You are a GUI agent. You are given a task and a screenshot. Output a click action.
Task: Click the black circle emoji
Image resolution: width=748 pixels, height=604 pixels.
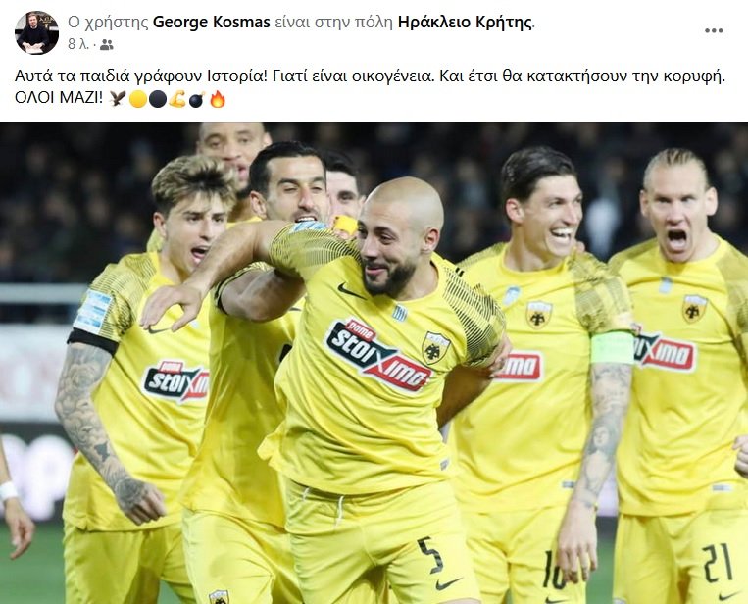click(158, 99)
